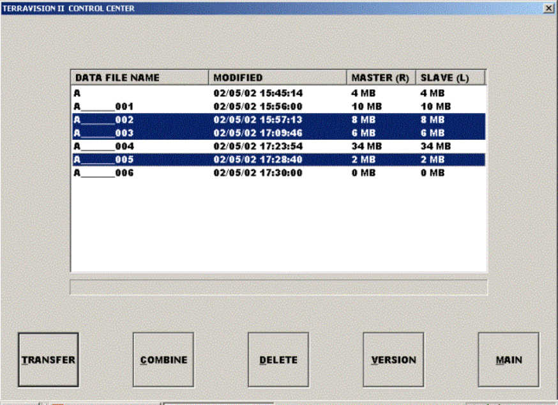This screenshot has height=405, width=558.
Task: Sort by MODIFIED column header
Action: coord(278,78)
